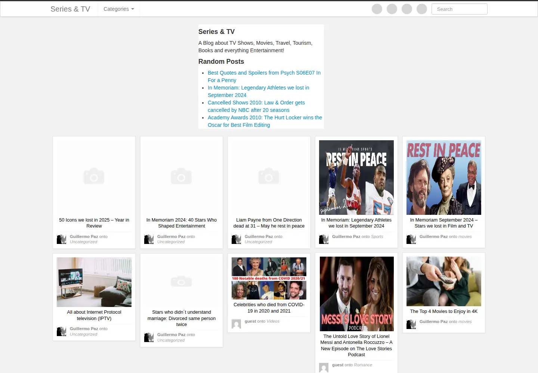
Task: Open the '100 Notable deaths from COVID' thumbnail
Action: (269, 278)
